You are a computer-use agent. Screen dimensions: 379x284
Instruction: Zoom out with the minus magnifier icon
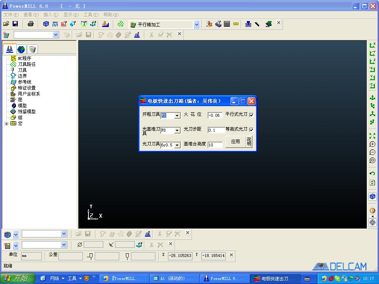(372, 152)
